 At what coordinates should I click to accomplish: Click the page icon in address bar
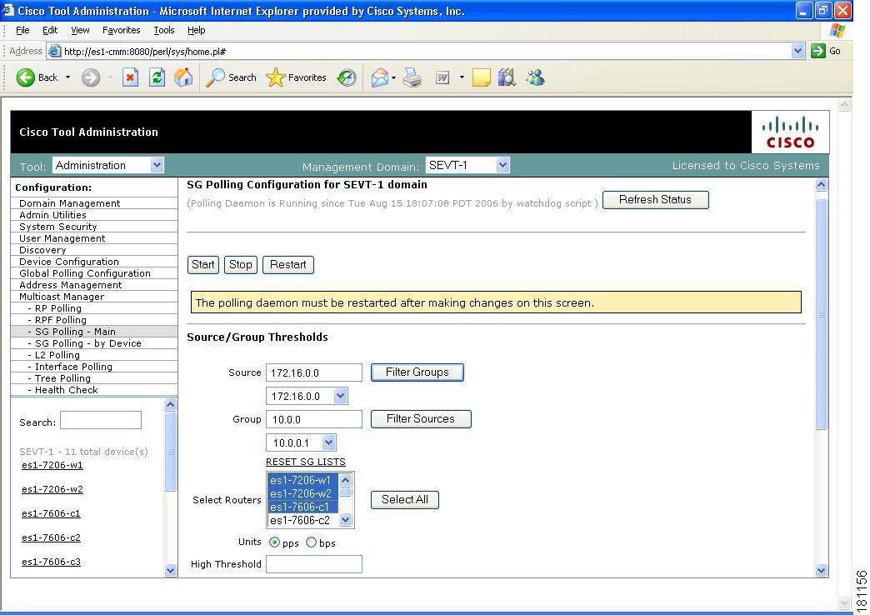click(x=54, y=51)
